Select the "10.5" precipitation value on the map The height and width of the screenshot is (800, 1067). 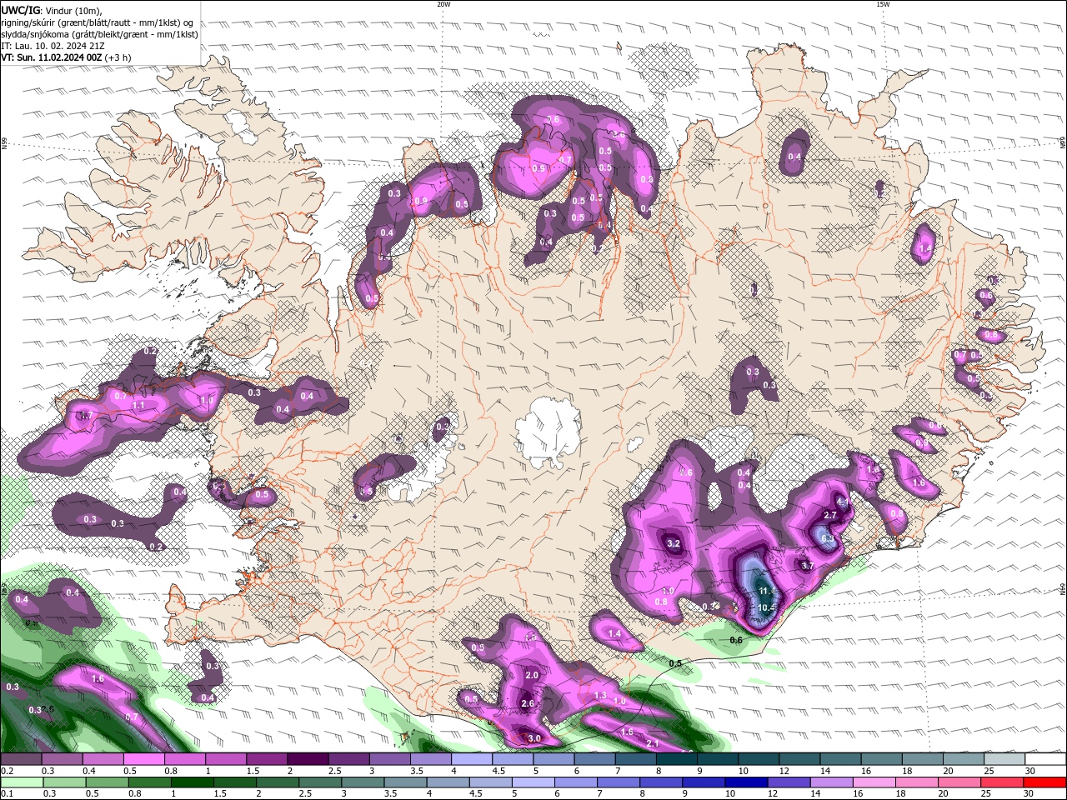click(x=767, y=607)
